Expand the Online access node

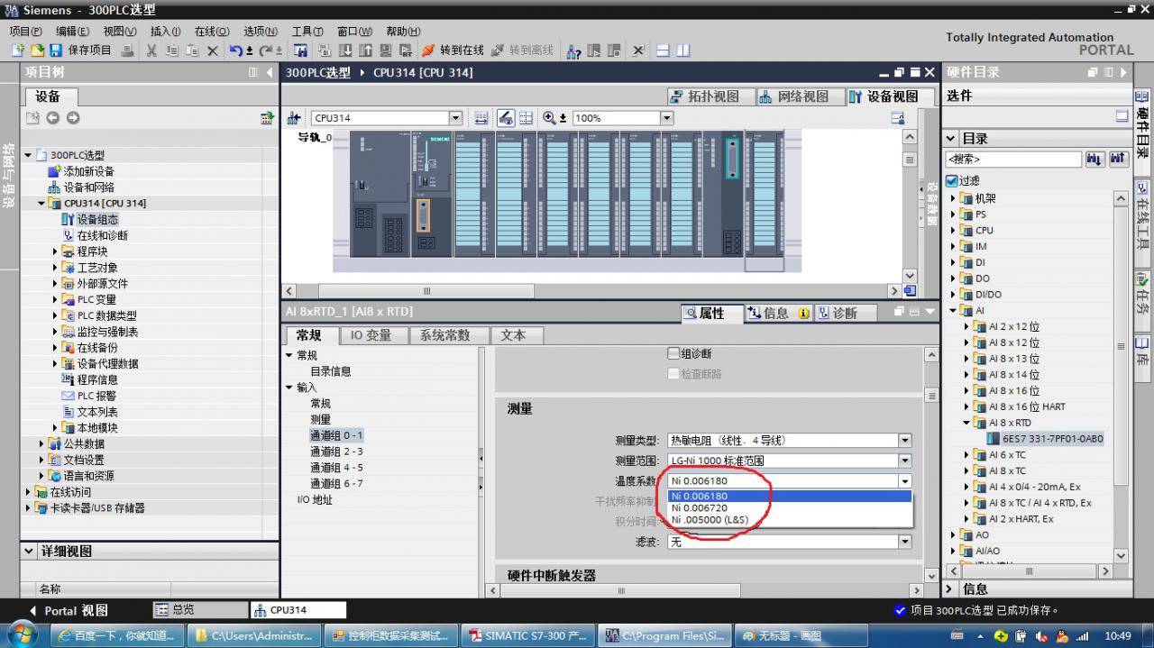click(x=28, y=492)
